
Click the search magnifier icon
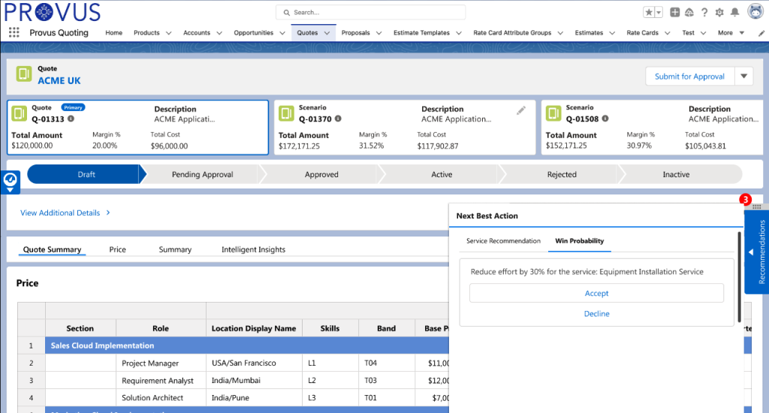287,12
